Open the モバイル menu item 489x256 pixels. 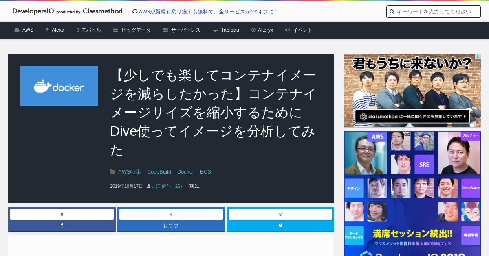point(91,30)
